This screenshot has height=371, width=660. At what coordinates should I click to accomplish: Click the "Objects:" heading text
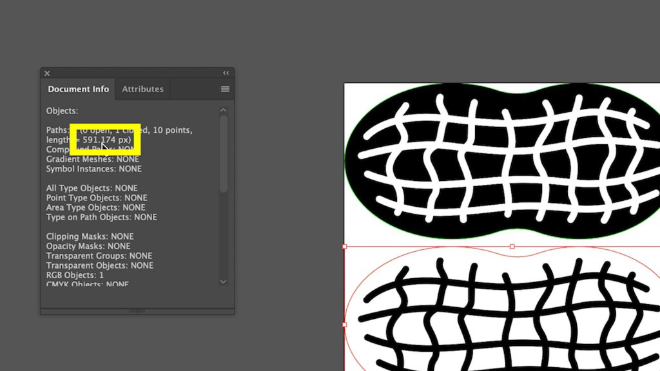(x=63, y=111)
